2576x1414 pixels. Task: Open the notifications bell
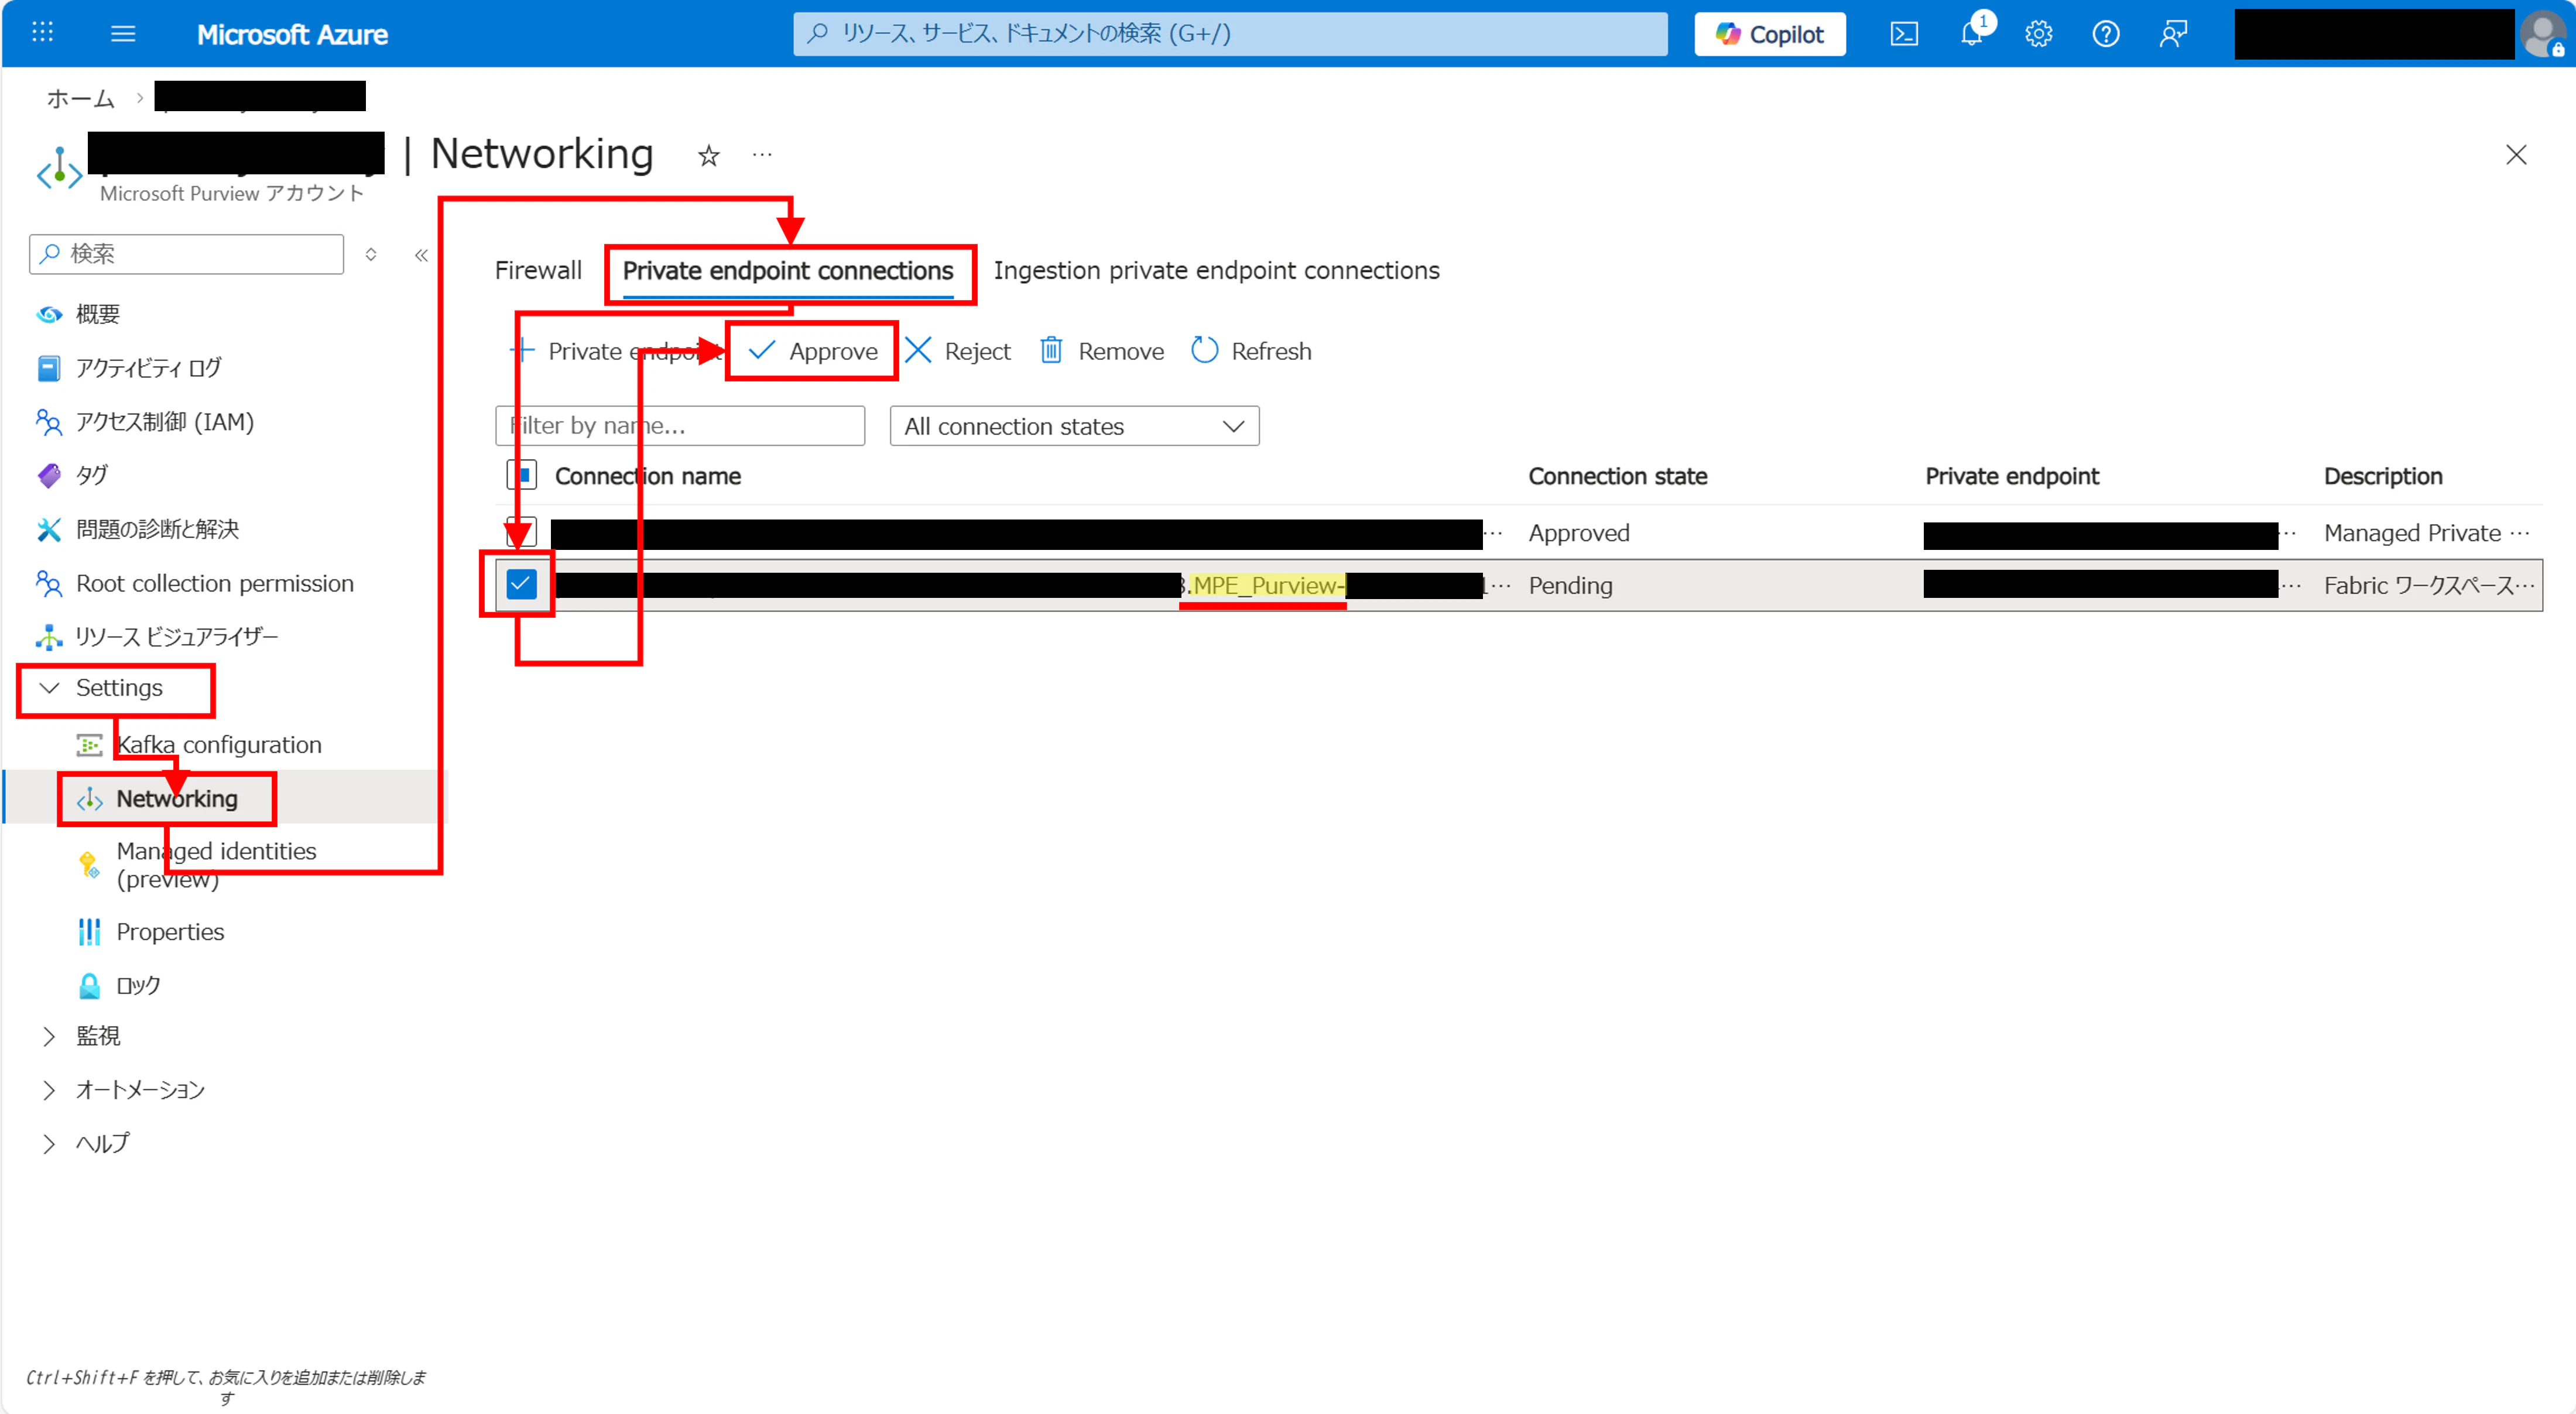click(x=1971, y=34)
